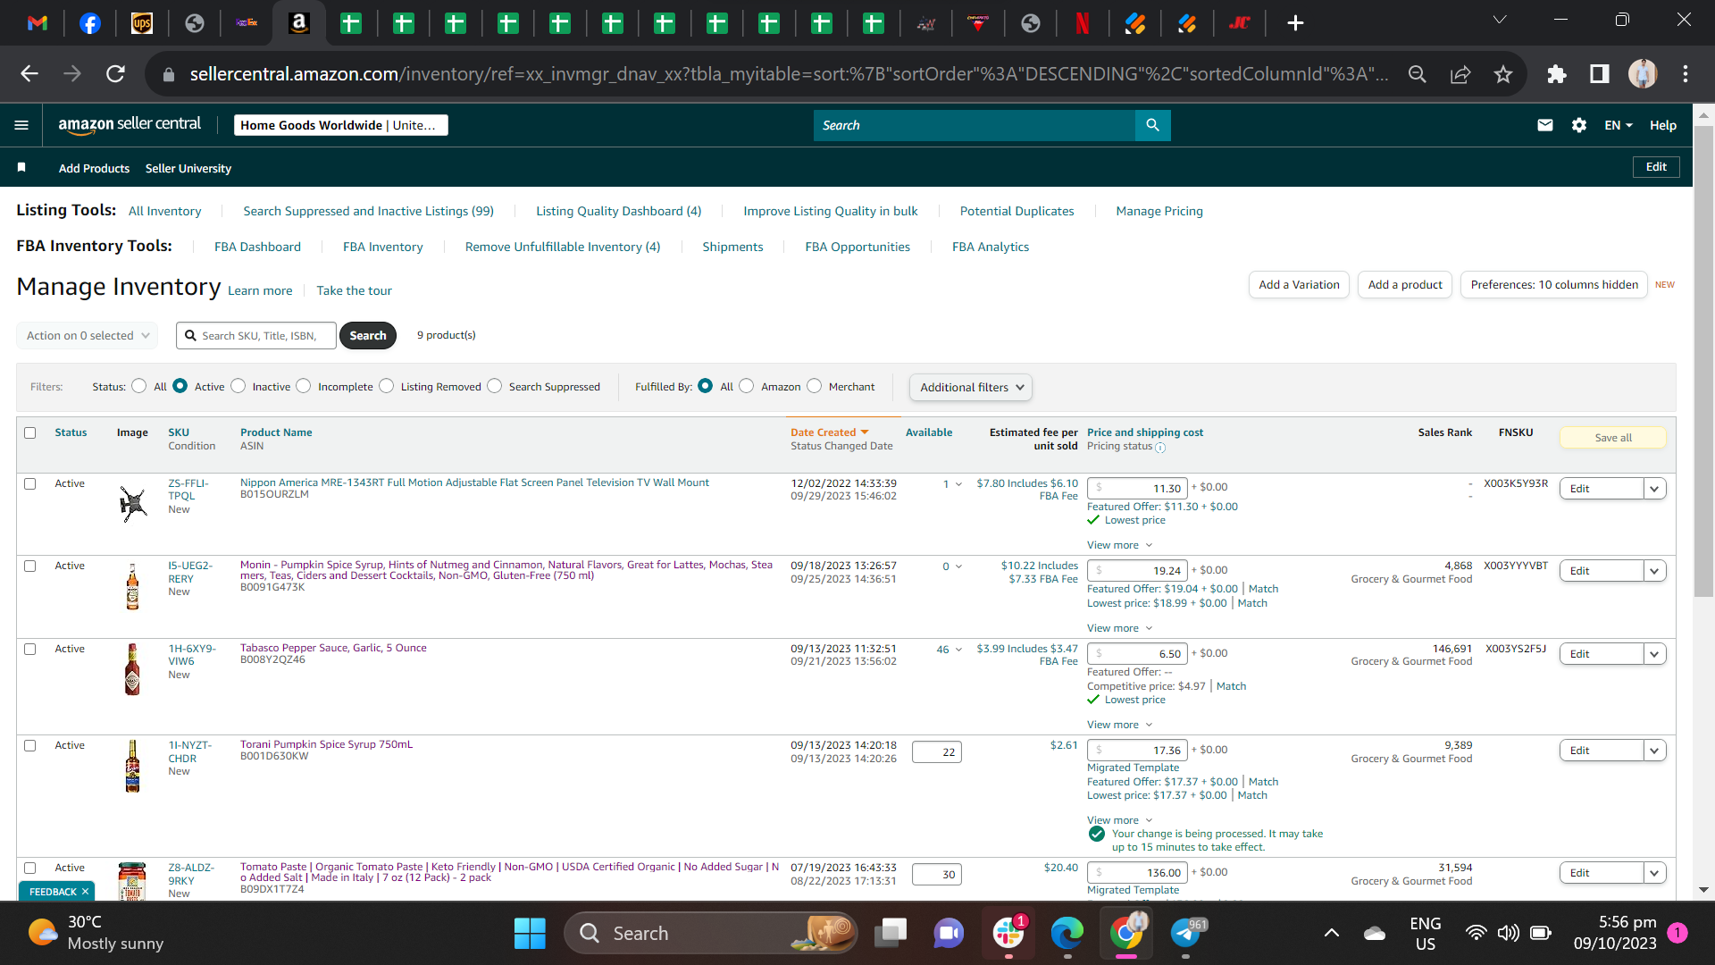Screen dimensions: 1715x965
Task: Expand the Additional filters dropdown
Action: (971, 388)
